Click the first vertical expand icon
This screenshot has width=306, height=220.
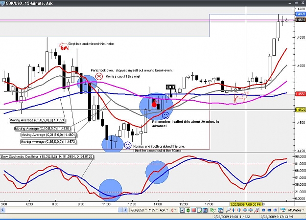tap(245, 210)
